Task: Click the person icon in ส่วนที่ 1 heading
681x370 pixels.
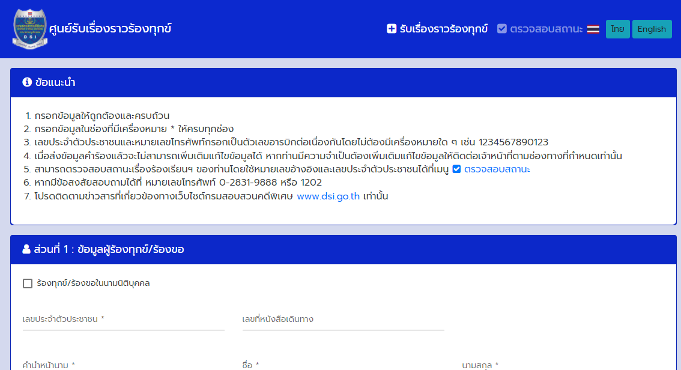Action: tap(26, 249)
